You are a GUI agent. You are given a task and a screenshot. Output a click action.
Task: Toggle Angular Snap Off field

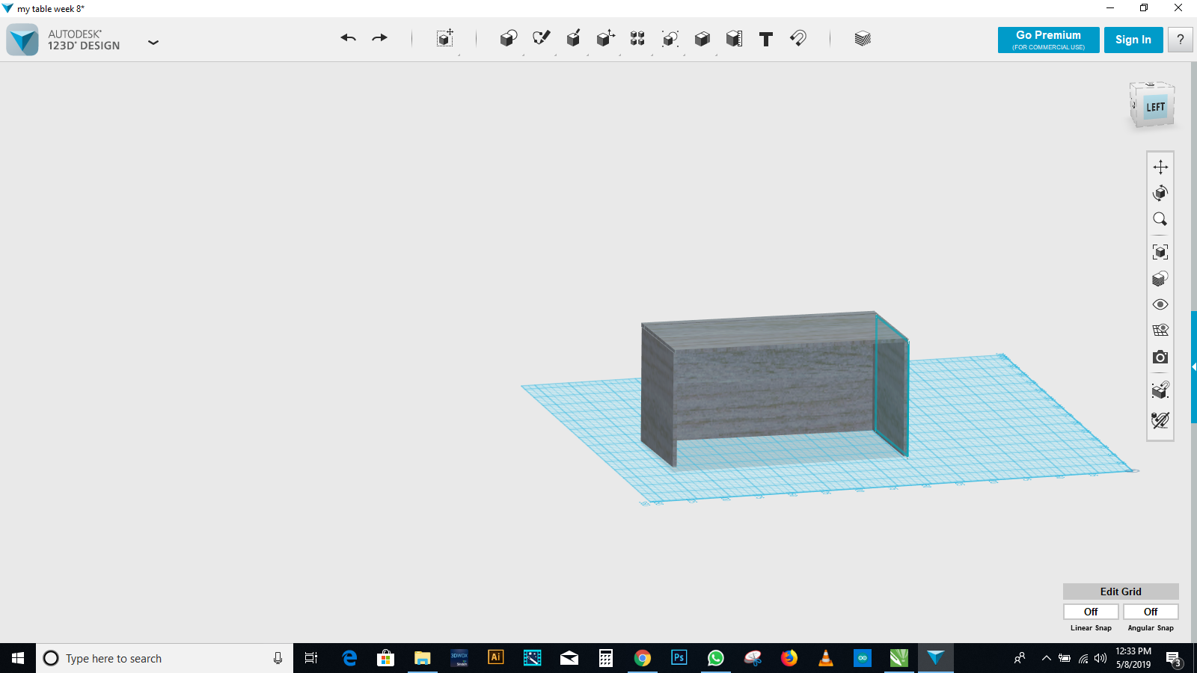[x=1151, y=612]
